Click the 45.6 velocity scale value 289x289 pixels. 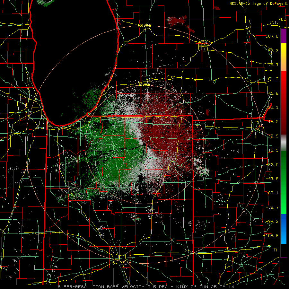[x=273, y=93]
